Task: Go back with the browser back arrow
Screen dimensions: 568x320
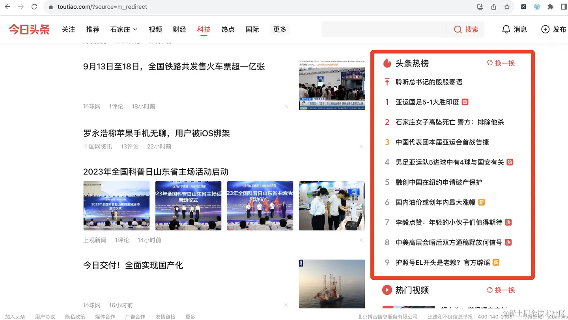Action: pos(7,7)
